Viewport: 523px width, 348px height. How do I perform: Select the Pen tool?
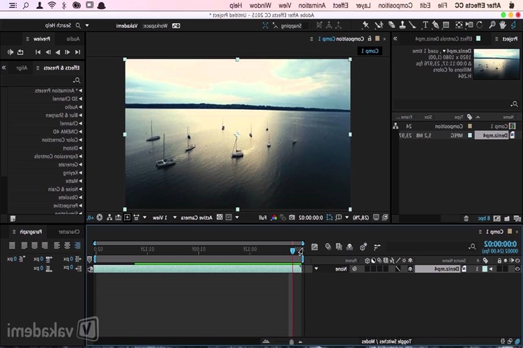[436, 25]
